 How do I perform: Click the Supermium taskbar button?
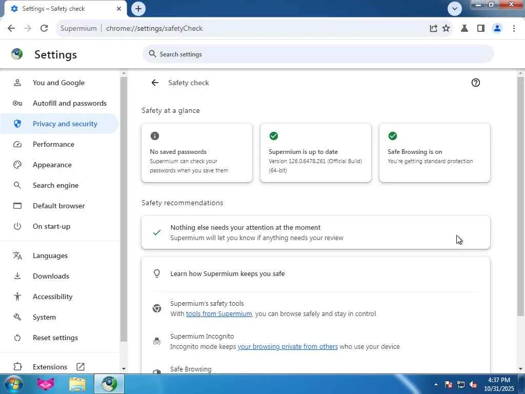click(x=109, y=384)
